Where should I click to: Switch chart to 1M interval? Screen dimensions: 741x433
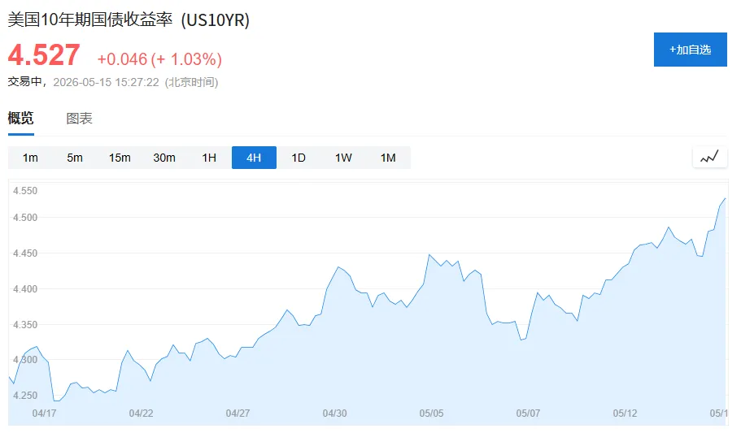[x=388, y=158]
